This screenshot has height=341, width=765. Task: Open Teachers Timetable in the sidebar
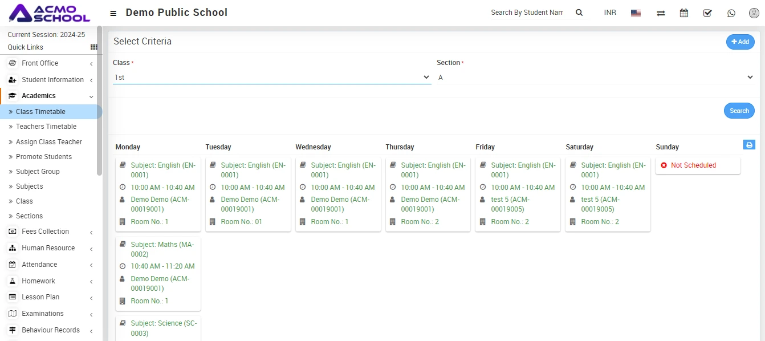46,127
